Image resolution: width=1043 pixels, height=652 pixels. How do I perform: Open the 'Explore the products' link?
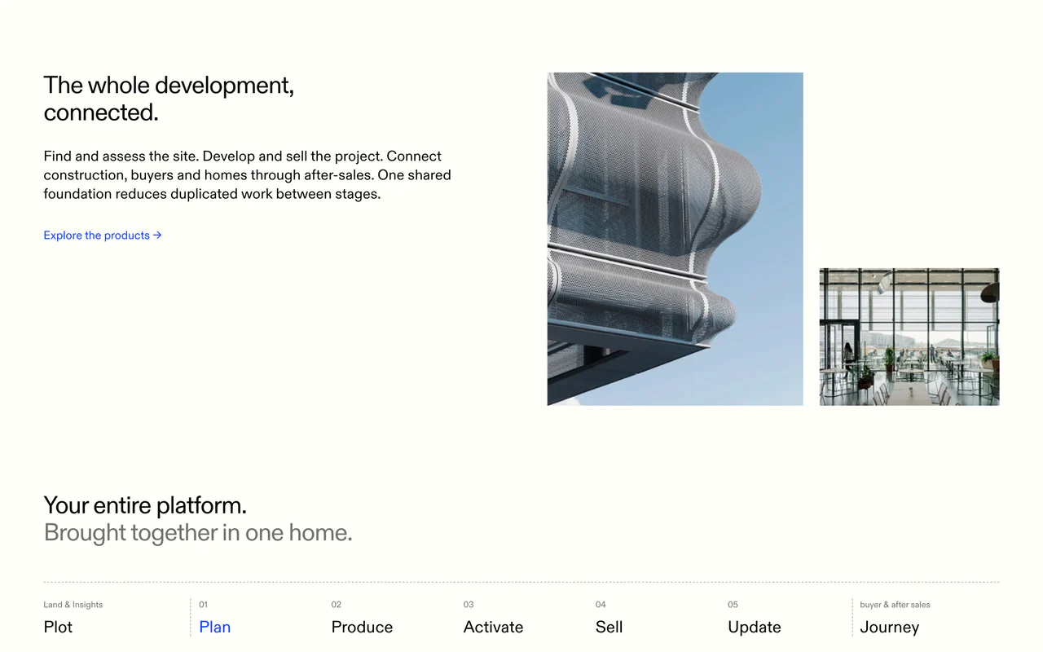(103, 236)
